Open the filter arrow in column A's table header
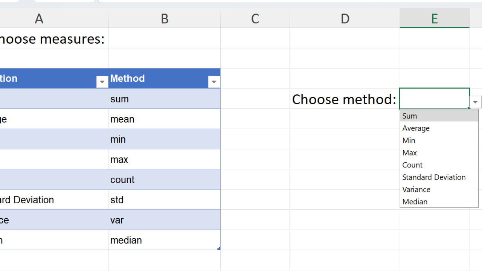Viewport: 482px width, 271px height. 102,82
